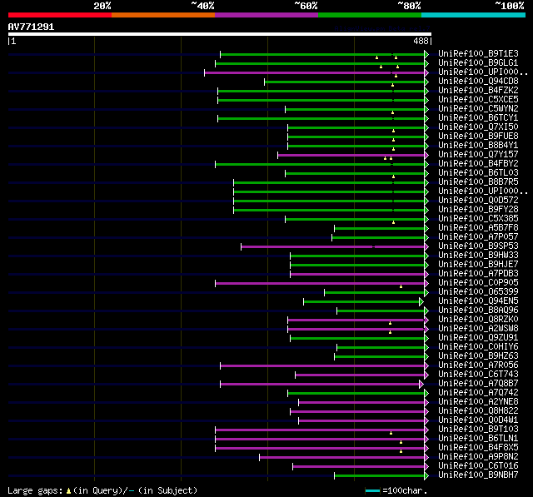533x497 pixels.
Task: Click the green alignment bar for UniRef100_Q94CD8
Action: (x=344, y=82)
